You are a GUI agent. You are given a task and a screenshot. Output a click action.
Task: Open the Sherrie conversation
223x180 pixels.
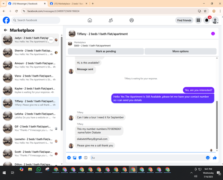pos(30,52)
